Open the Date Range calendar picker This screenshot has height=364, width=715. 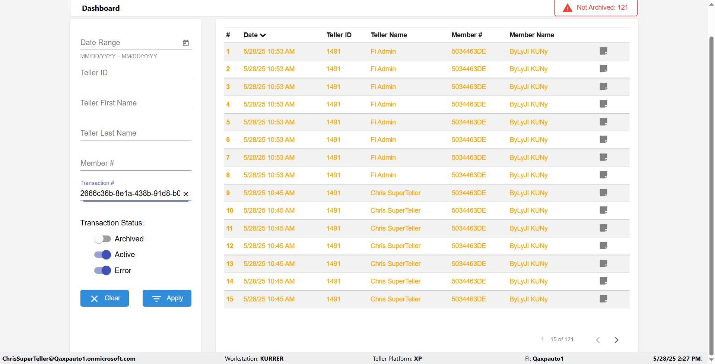pyautogui.click(x=186, y=43)
